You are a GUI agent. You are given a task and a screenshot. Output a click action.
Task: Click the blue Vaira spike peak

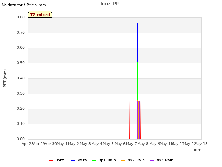[x=138, y=24]
